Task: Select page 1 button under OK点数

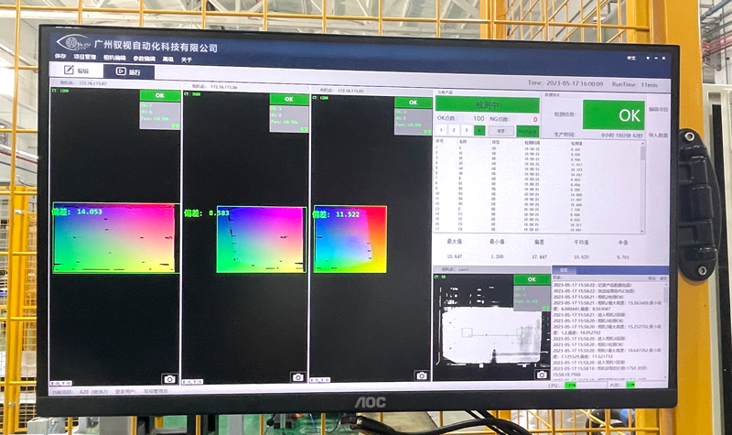Action: (x=442, y=130)
